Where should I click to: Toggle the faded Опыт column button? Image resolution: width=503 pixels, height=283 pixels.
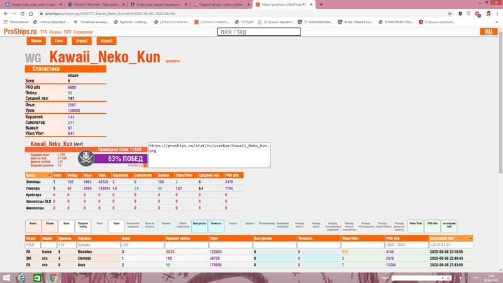tap(100, 226)
